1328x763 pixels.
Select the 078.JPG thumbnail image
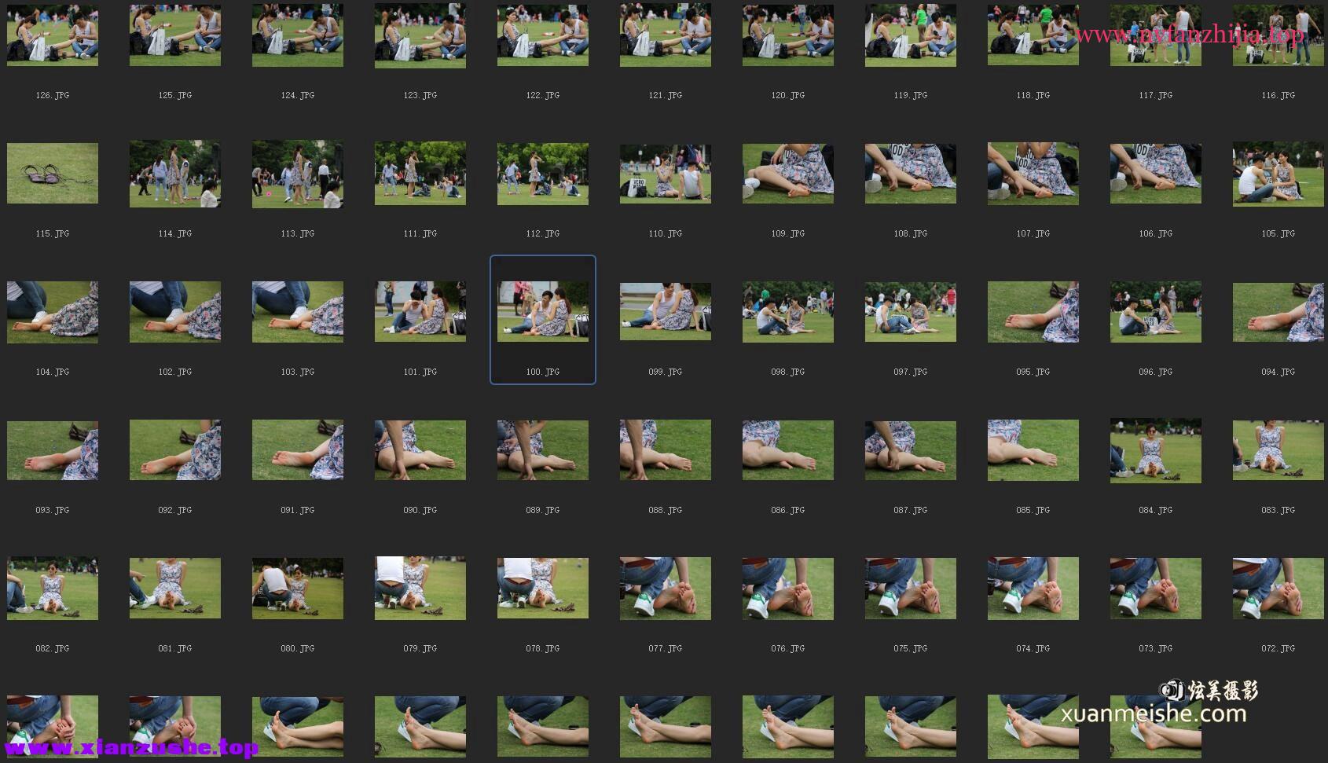[x=543, y=588]
